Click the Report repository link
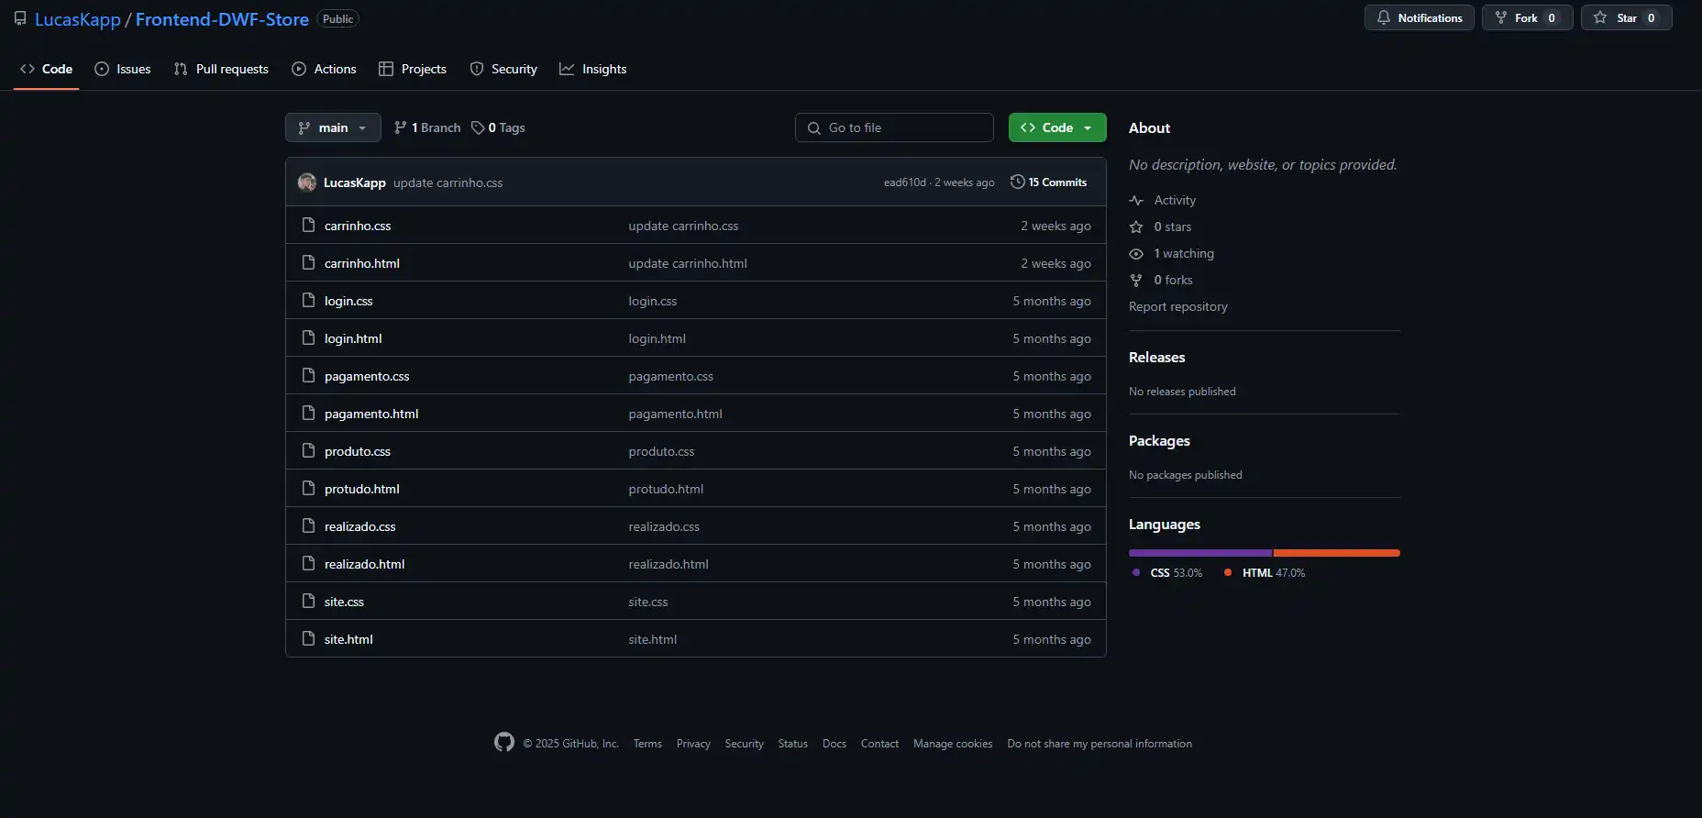 click(1177, 306)
